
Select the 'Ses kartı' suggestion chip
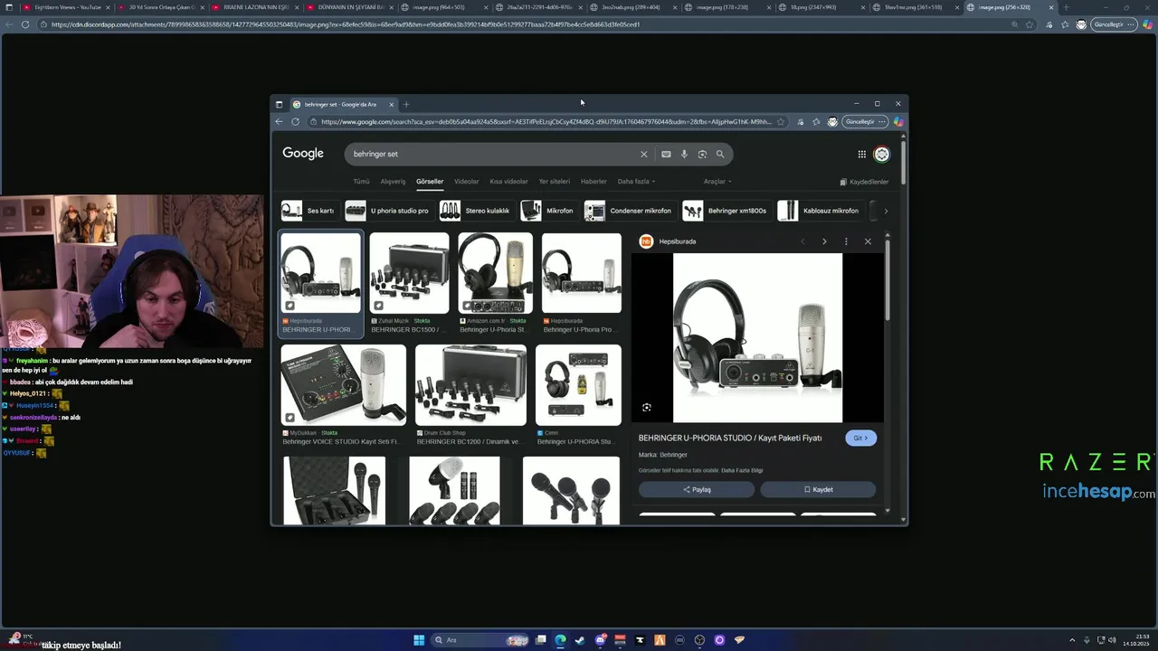point(308,211)
